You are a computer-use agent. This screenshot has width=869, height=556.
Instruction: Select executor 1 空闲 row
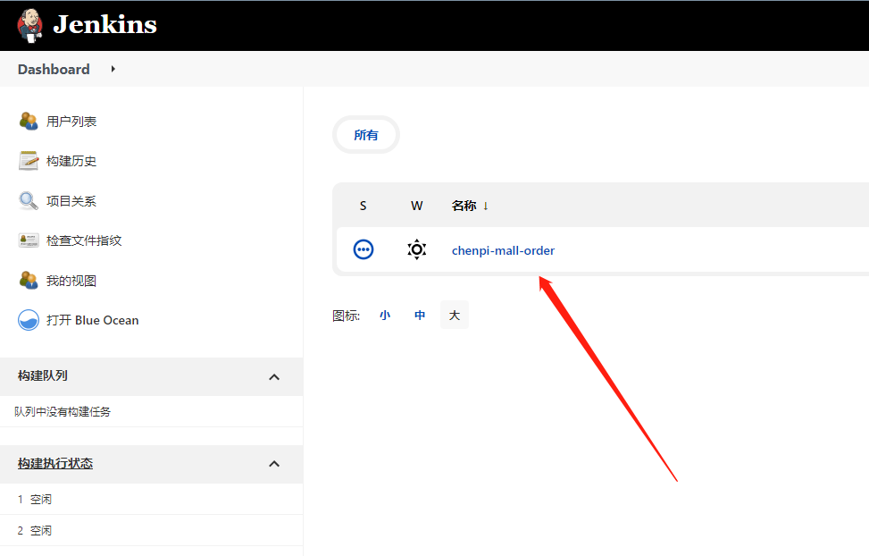pos(151,500)
